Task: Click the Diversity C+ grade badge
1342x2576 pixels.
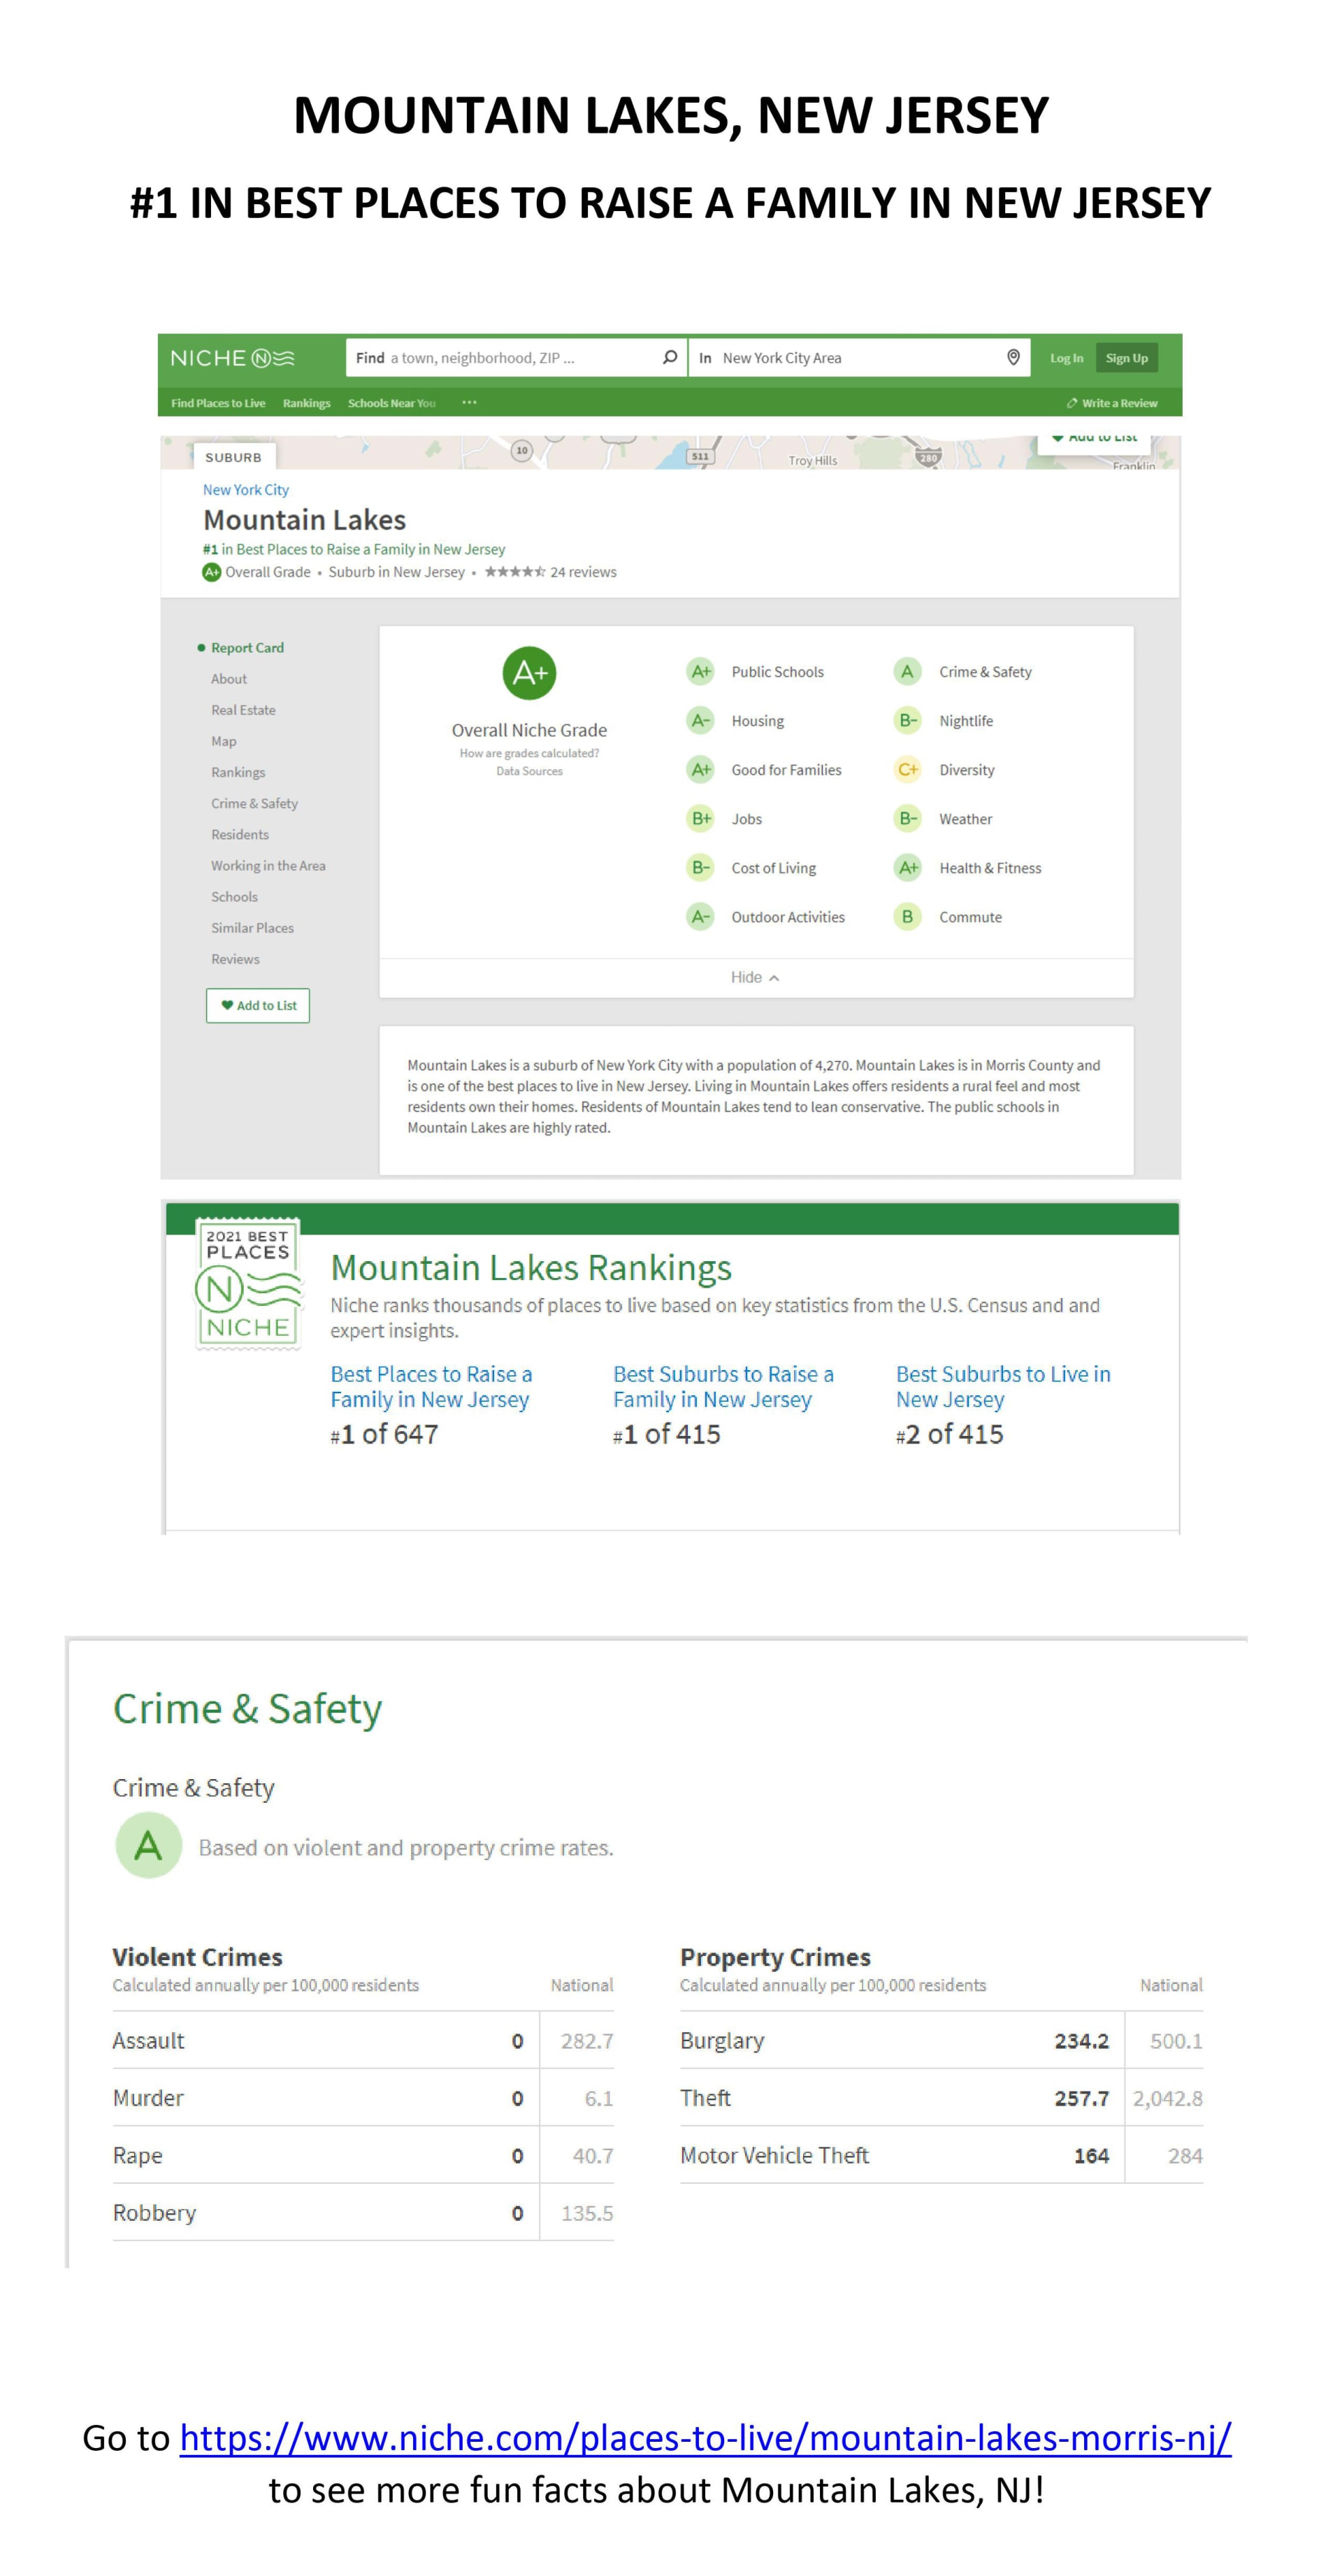Action: pos(907,769)
